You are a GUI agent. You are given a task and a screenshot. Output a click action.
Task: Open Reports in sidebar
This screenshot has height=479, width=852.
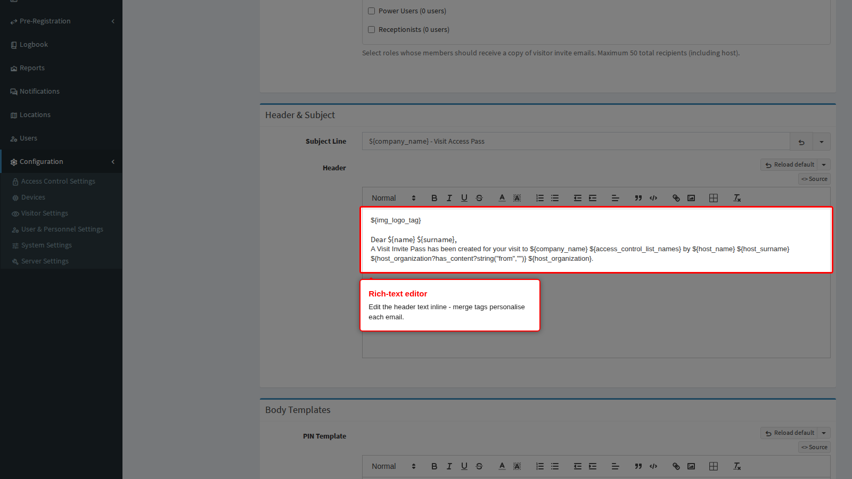coord(61,68)
